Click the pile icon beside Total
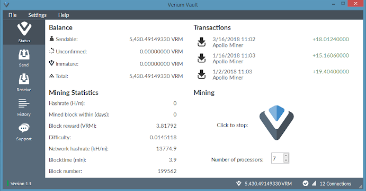366x191 pixels. 51,75
